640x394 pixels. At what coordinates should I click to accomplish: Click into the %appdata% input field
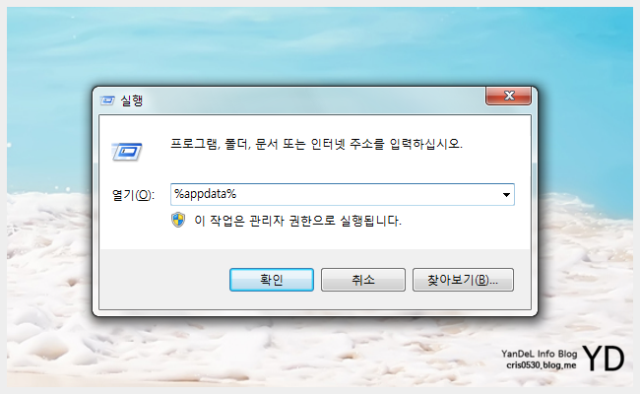point(335,194)
